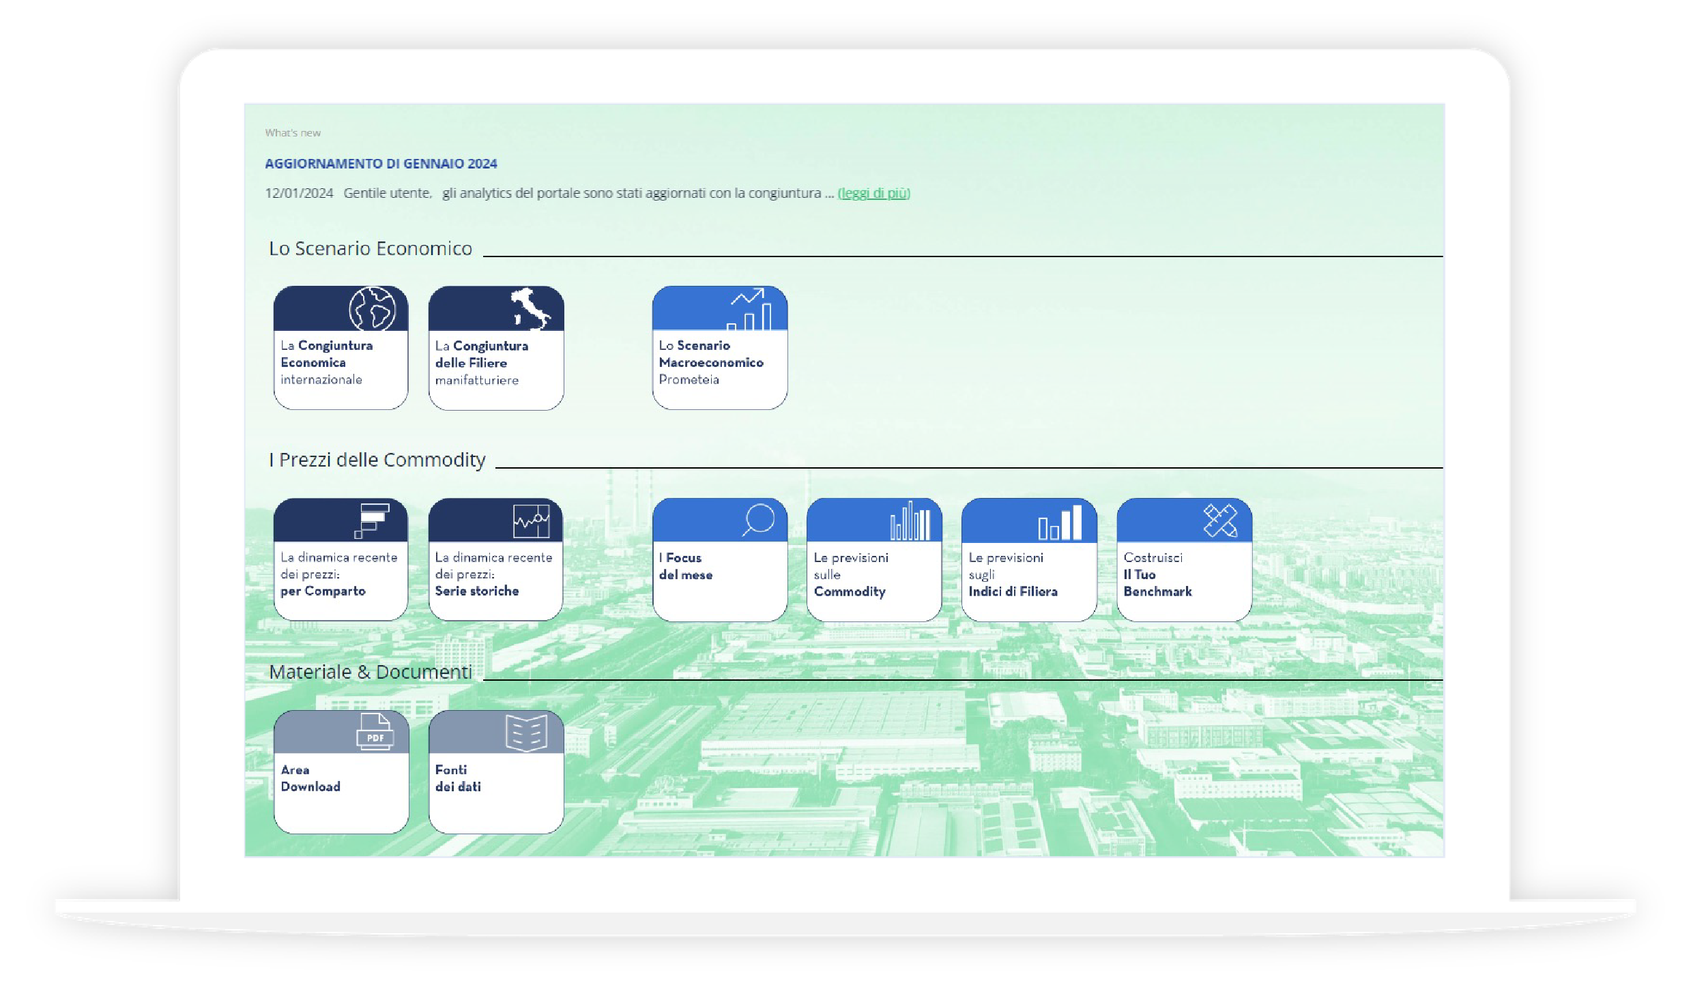Viewport: 1693px width, 985px height.
Task: Open 'Aggiornamento di Gennaio 2024' headline
Action: (x=381, y=164)
